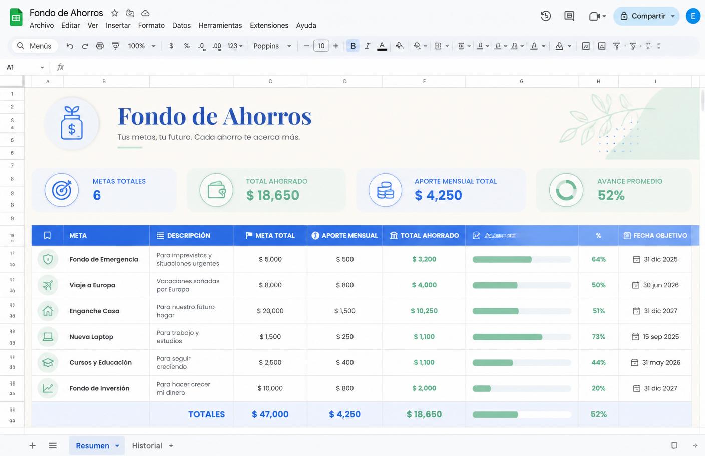The height and width of the screenshot is (456, 705).
Task: Click the Nueva Laptop progress bar
Action: pos(522,337)
